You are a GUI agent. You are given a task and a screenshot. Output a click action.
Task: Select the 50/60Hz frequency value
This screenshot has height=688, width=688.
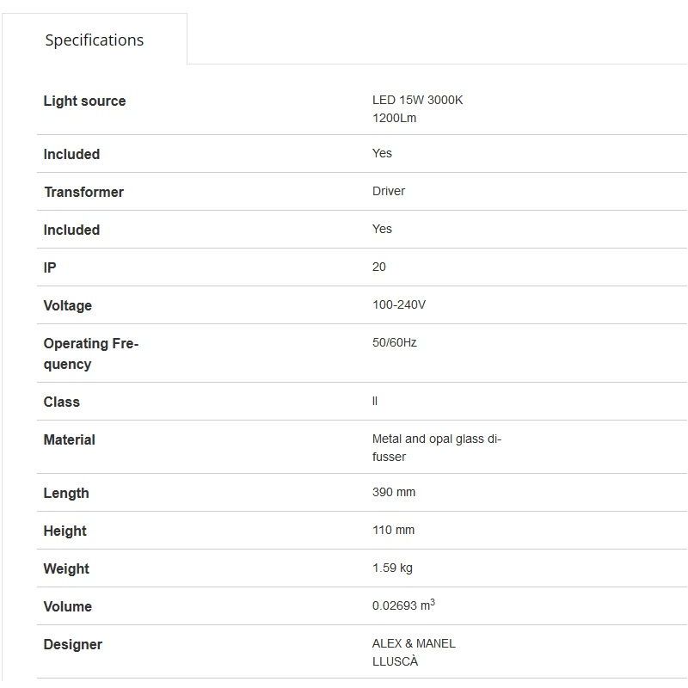coord(395,342)
